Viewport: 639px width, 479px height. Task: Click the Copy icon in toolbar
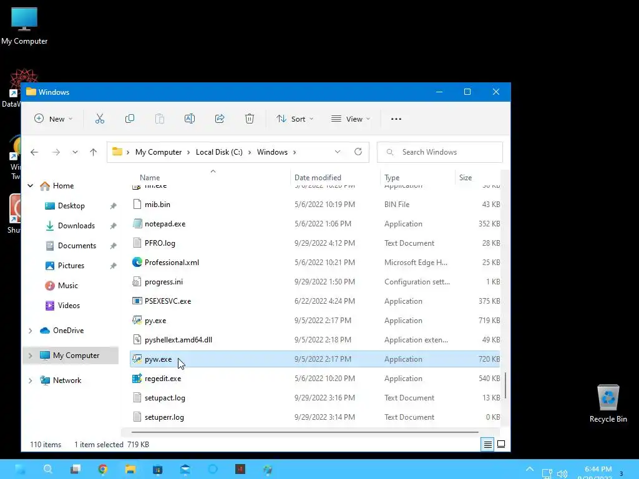tap(130, 119)
